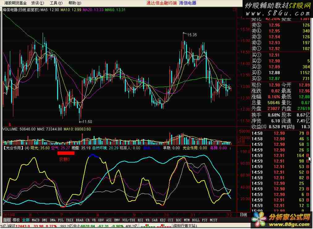Screen dimensions: 313x229
Task: Click the 15.35 high price marker
Action: click(192, 35)
